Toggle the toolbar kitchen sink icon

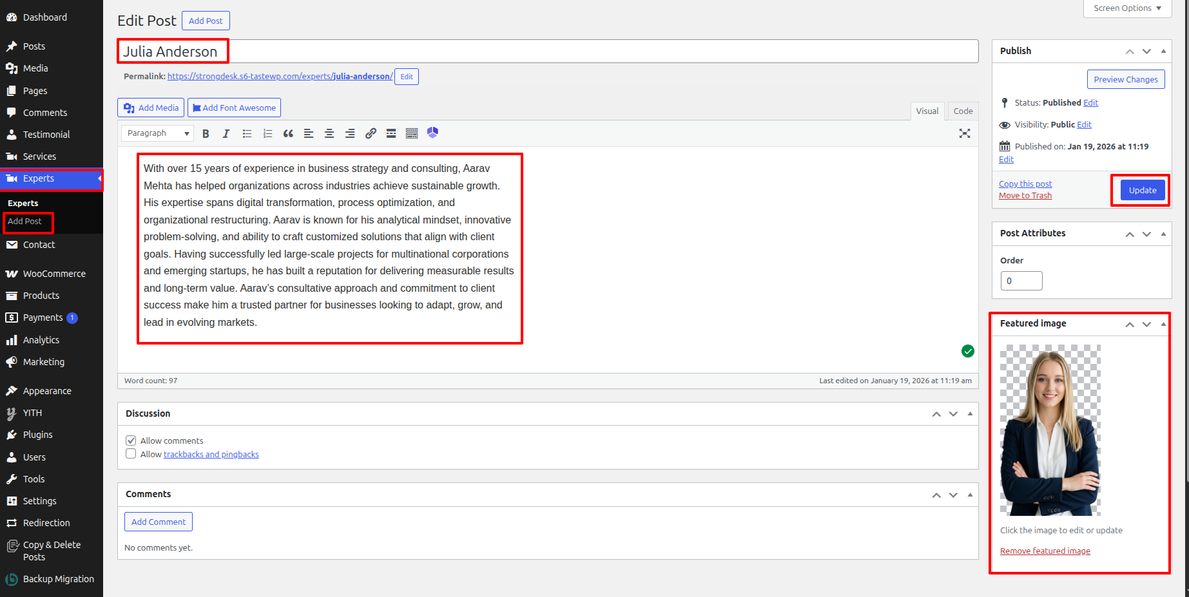[x=412, y=133]
